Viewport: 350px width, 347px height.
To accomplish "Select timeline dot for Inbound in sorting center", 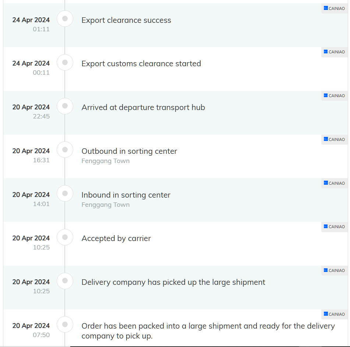I will tap(65, 194).
